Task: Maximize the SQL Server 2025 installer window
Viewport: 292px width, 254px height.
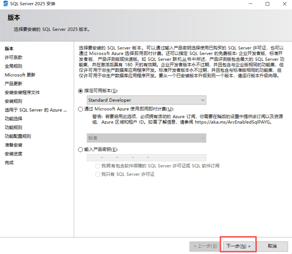Action: click(267, 4)
